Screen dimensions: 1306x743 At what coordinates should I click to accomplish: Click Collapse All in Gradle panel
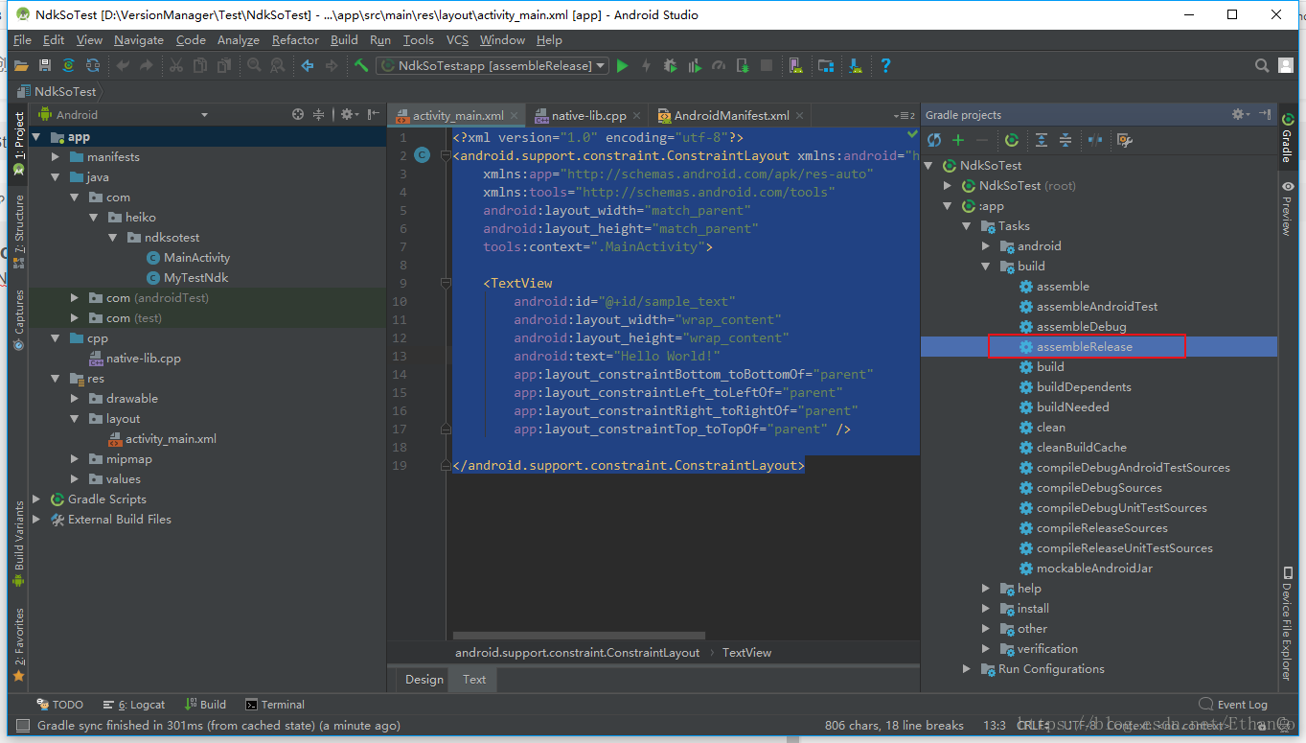(x=1065, y=140)
